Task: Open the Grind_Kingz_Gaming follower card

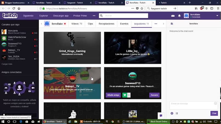Action: 72,48
